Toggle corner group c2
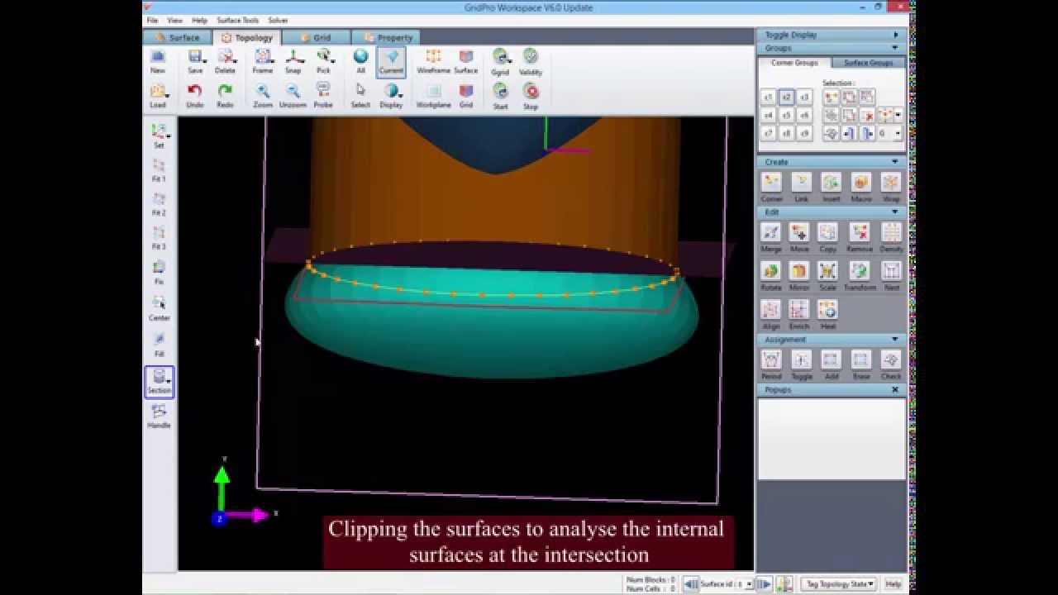 786,98
